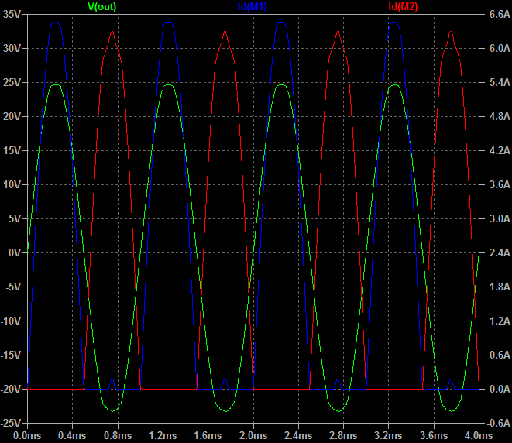
Task: Click the 15V left axis label
Action: [x=12, y=150]
